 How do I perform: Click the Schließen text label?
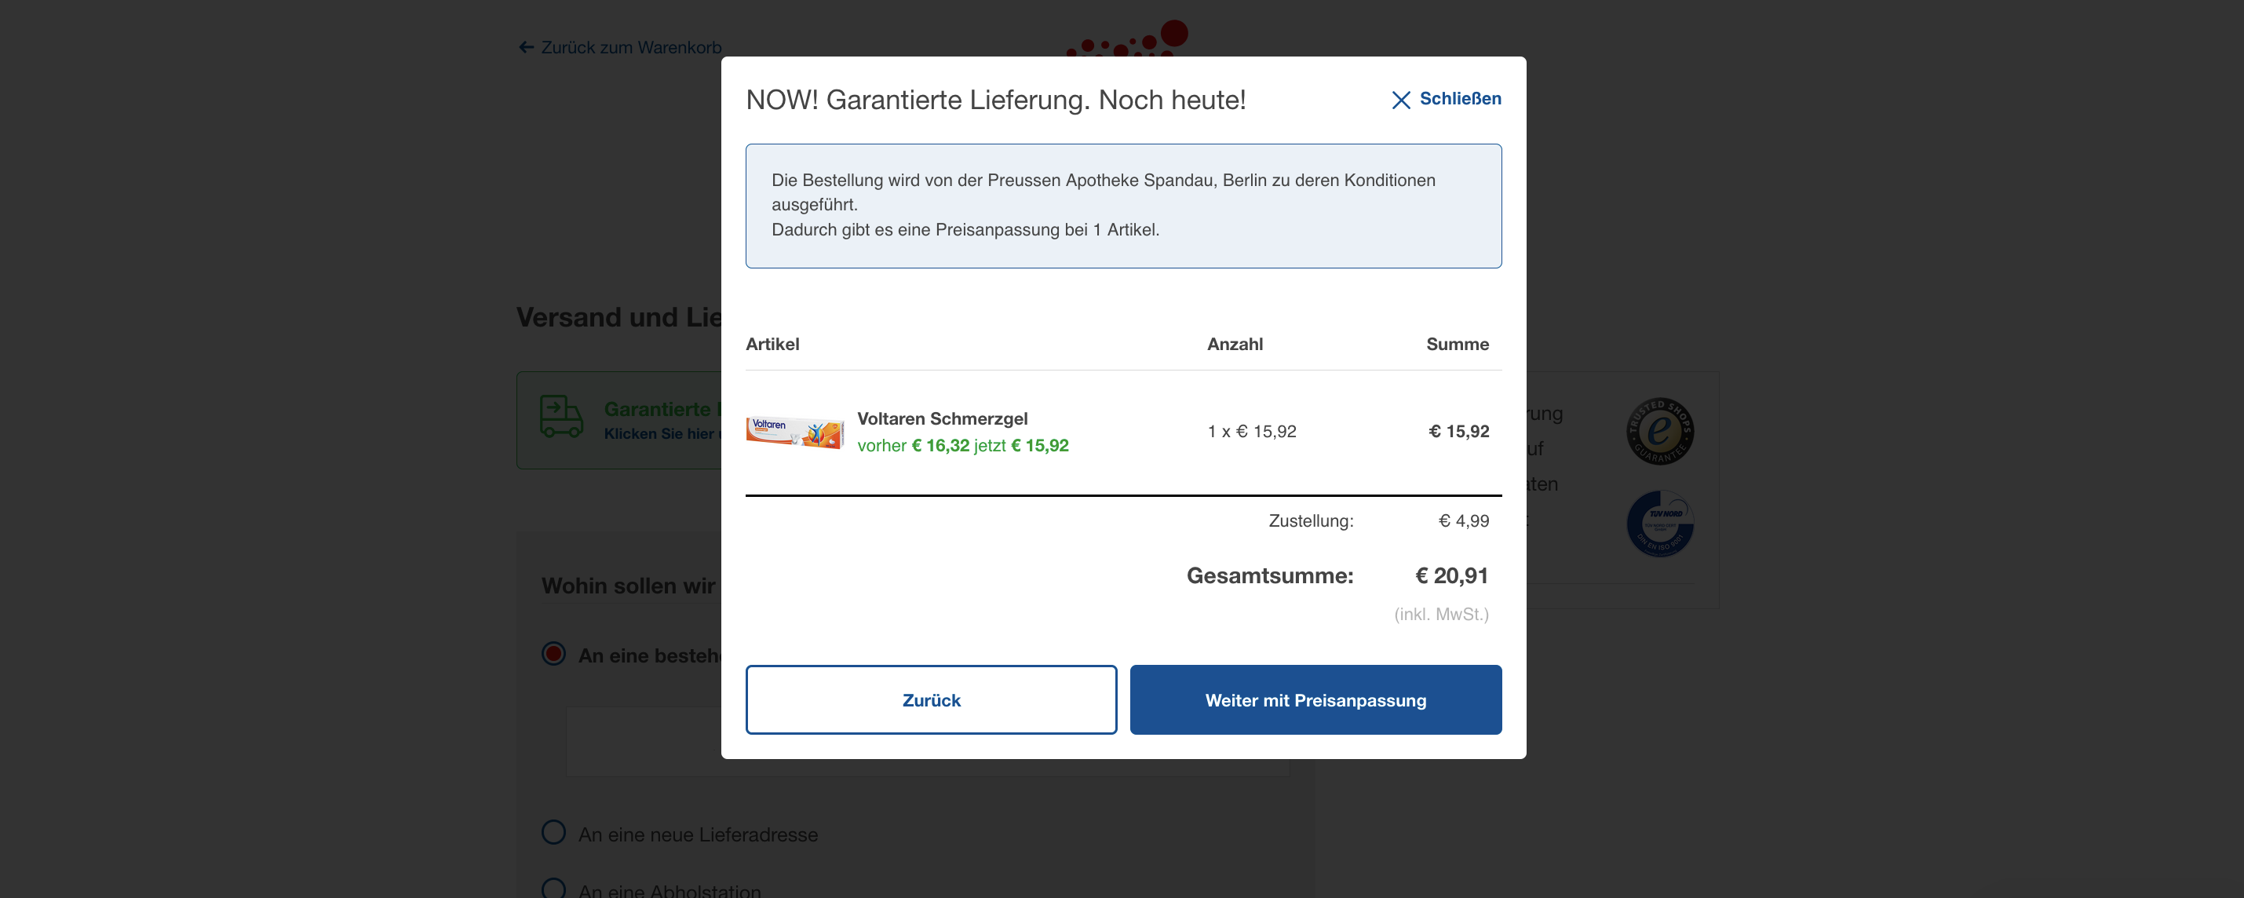click(x=1460, y=98)
